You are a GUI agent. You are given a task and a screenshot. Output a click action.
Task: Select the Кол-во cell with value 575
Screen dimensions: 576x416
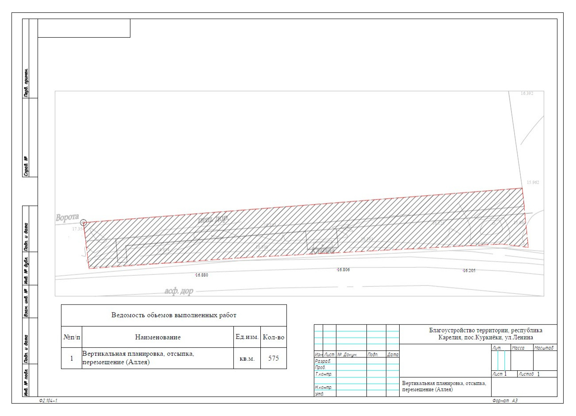273,358
